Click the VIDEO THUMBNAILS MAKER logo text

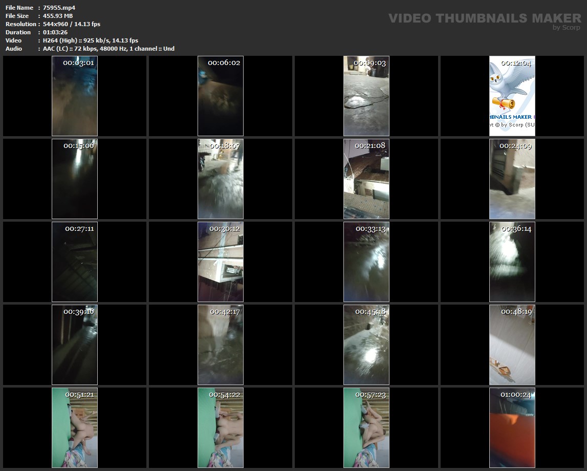coord(484,18)
